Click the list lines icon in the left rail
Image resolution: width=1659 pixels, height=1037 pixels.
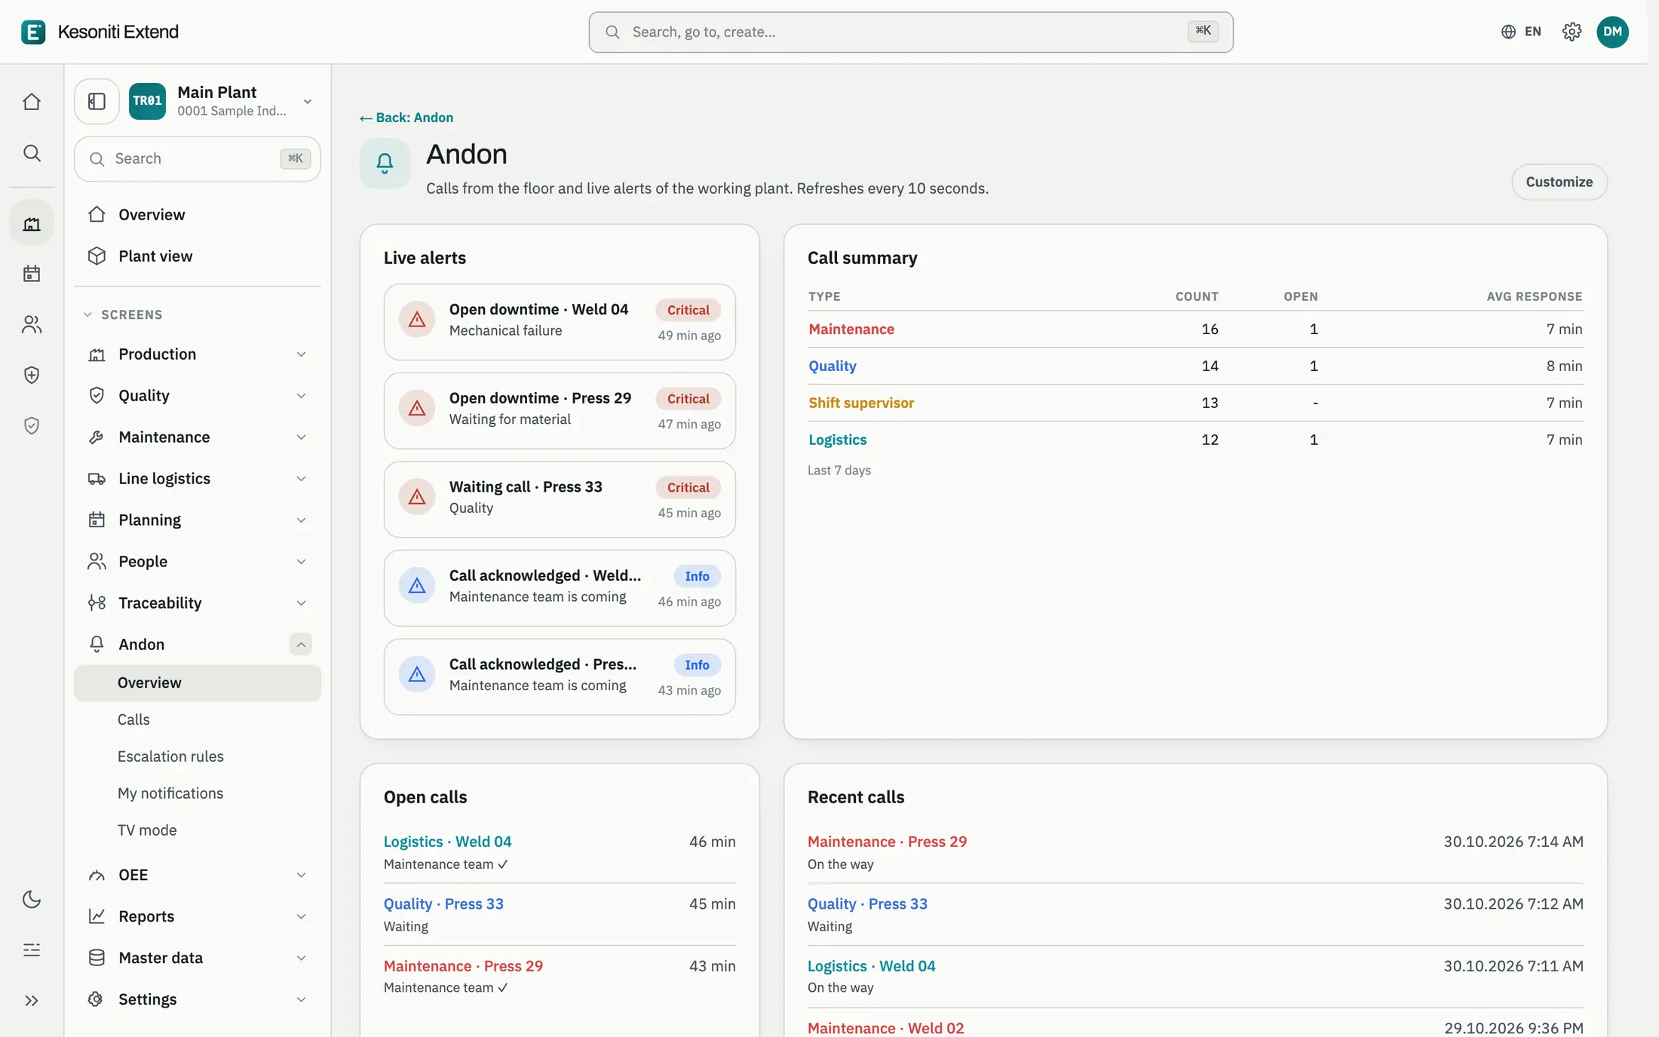32,950
